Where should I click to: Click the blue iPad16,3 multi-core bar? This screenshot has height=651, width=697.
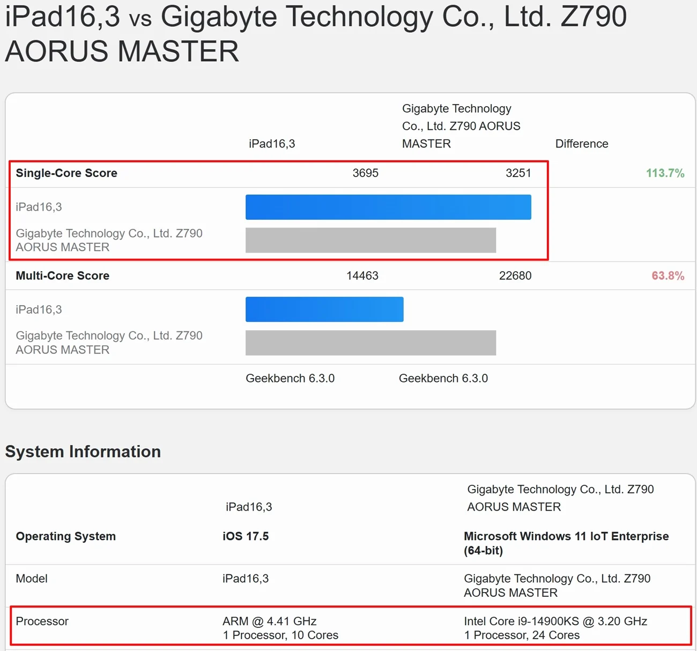pyautogui.click(x=324, y=309)
